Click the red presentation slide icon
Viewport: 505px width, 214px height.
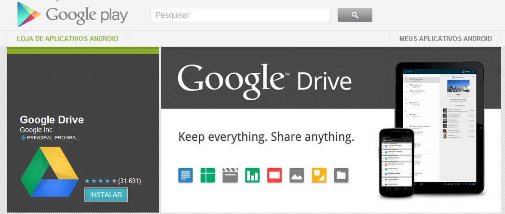tap(274, 175)
